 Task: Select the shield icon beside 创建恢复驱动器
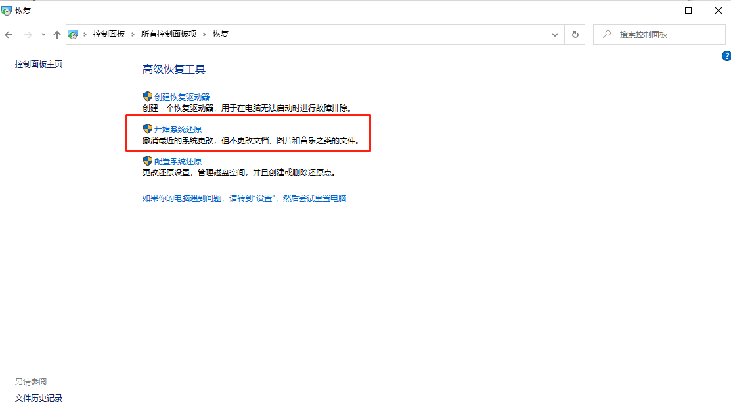tap(148, 96)
